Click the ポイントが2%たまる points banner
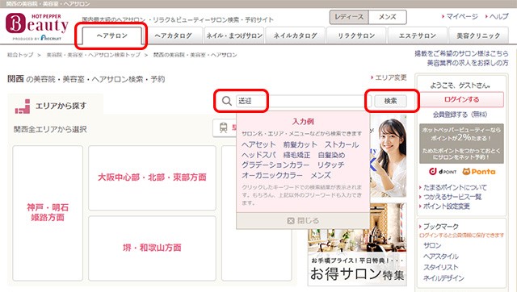 tap(461, 144)
